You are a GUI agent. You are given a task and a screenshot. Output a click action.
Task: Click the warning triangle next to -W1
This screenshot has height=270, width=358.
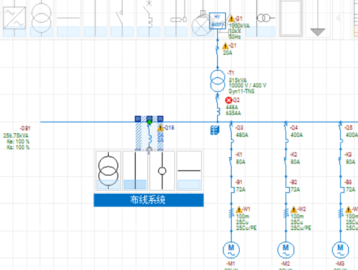[239, 209]
